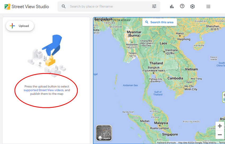Switch map type with Layers thumbnail
This screenshot has width=225, height=144.
click(104, 133)
